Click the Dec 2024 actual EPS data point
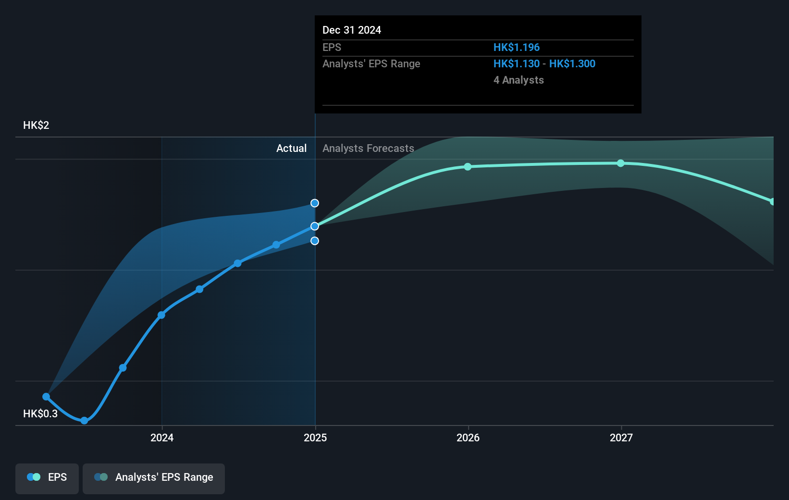The width and height of the screenshot is (789, 500). [315, 225]
